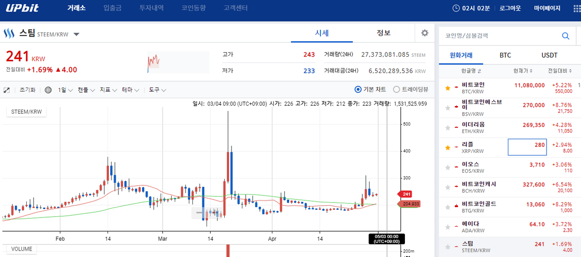The width and height of the screenshot is (581, 257).
Task: Switch to the 정보 tab
Action: click(384, 33)
